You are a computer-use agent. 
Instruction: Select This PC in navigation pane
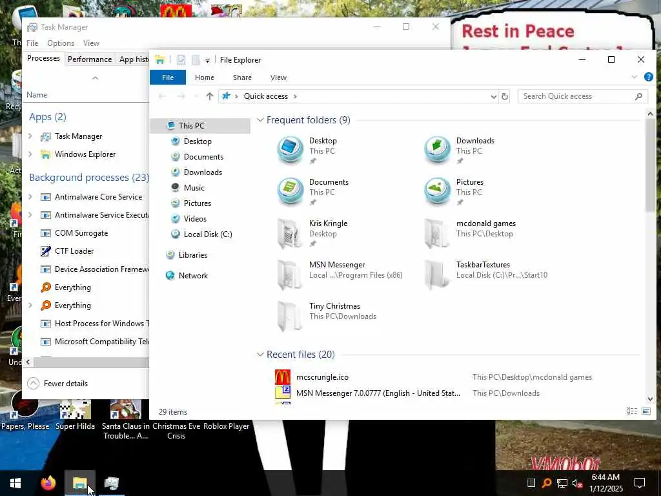(200, 126)
